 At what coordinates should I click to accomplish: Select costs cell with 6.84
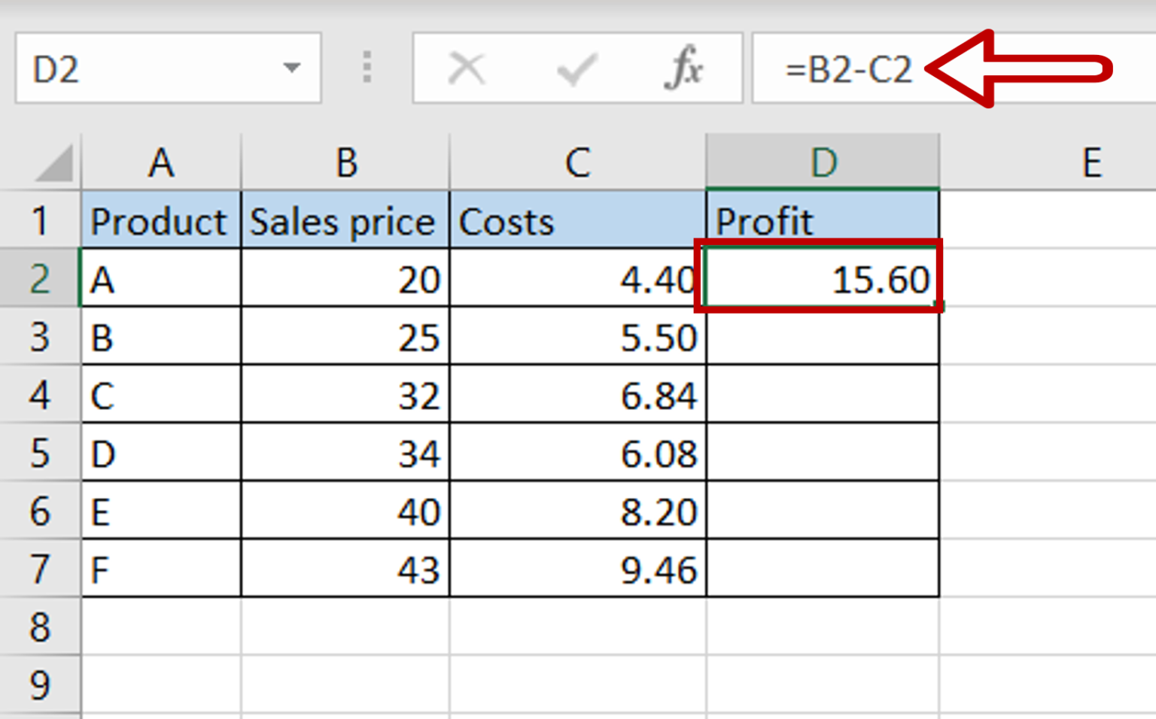click(x=578, y=393)
